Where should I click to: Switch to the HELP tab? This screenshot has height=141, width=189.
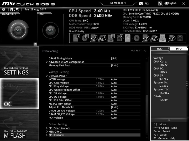[x=160, y=49]
